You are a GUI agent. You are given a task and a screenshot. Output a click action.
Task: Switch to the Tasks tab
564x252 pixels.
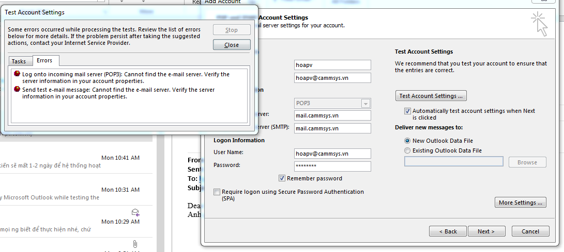pyautogui.click(x=19, y=61)
